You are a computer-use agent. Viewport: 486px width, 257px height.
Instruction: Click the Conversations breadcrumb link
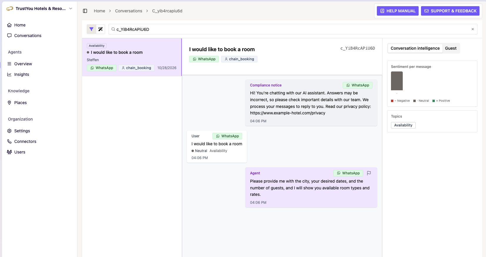click(x=129, y=11)
